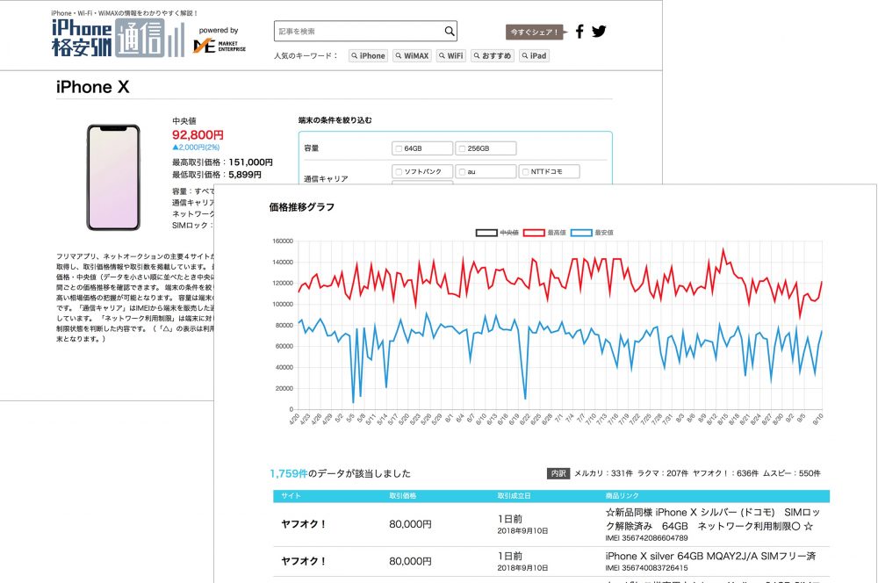This screenshot has width=878, height=583.
Task: Check the ソフトバンク carrier checkbox
Action: (x=399, y=172)
